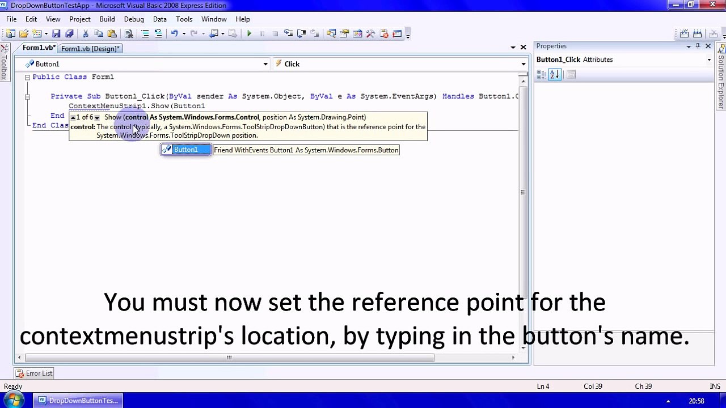Image resolution: width=726 pixels, height=408 pixels.
Task: Select DropDownButtonTes... taskbar button
Action: pos(78,401)
